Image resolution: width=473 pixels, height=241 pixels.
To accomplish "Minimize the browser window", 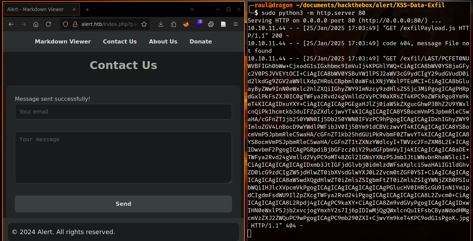I will (218, 9).
